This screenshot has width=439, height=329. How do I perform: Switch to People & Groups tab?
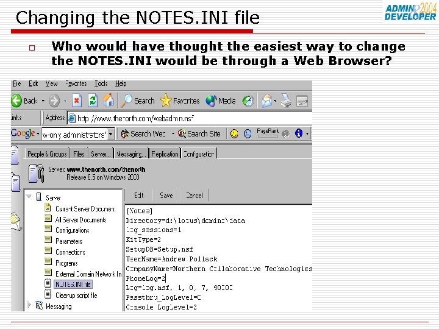coord(47,154)
